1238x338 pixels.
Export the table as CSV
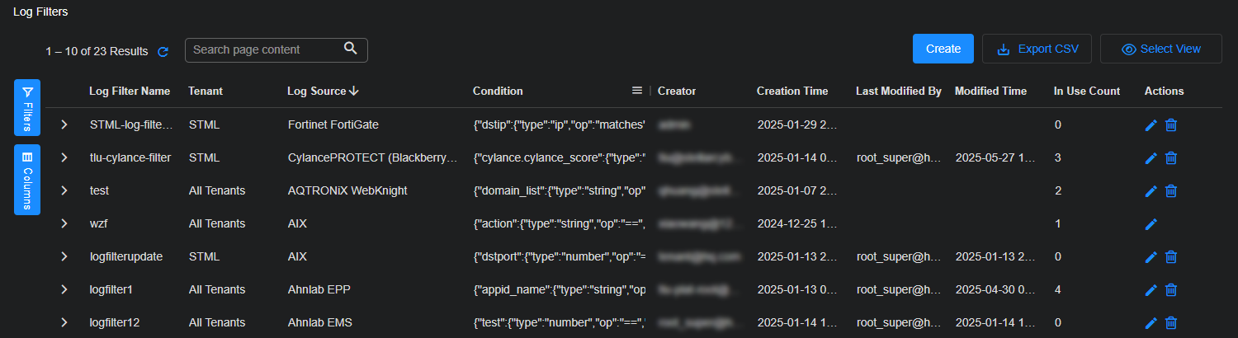pyautogui.click(x=1037, y=49)
